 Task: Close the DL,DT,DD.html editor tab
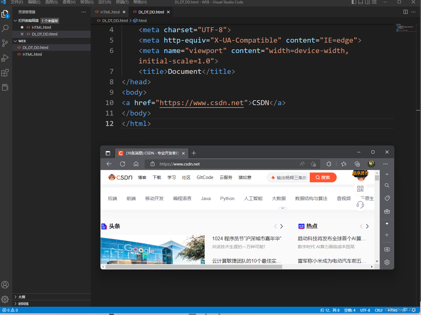(x=168, y=12)
